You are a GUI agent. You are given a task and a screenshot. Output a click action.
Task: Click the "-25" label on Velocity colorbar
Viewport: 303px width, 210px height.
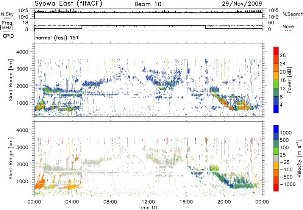click(x=284, y=162)
